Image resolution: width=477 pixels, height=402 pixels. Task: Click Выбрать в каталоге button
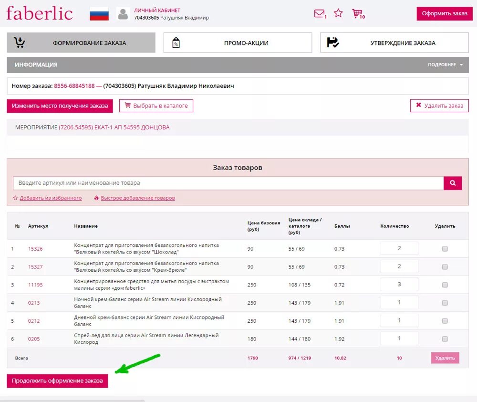pyautogui.click(x=156, y=106)
